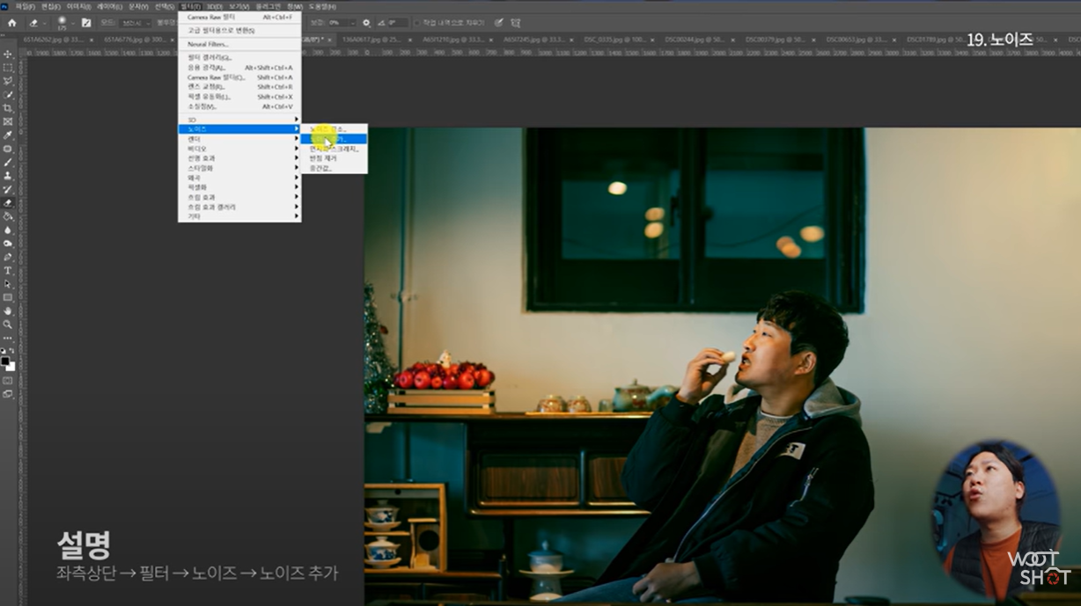Select the Hand tool

click(x=8, y=310)
